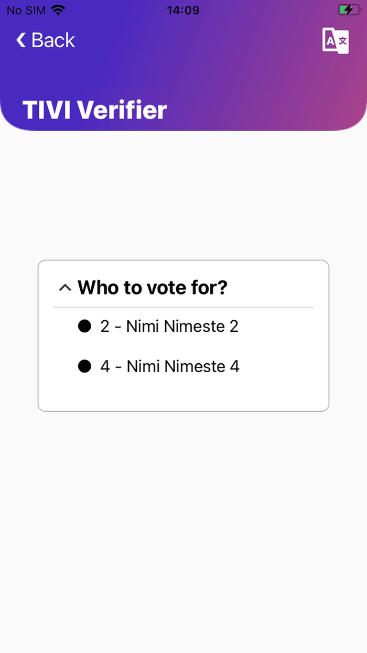Click the bullet beside Nimi Nimeste 4
The height and width of the screenshot is (653, 367).
(84, 366)
